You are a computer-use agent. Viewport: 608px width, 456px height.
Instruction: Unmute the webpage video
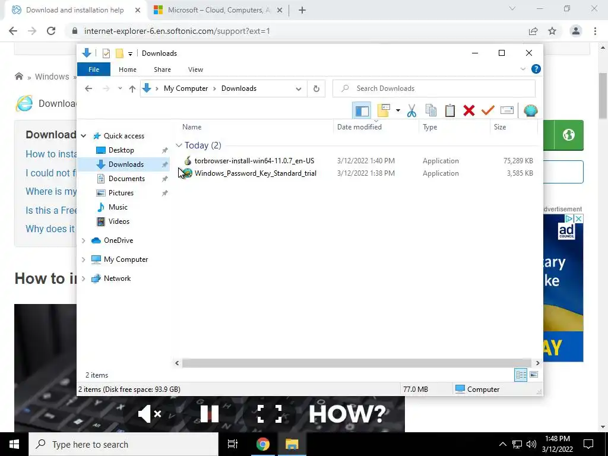(149, 414)
